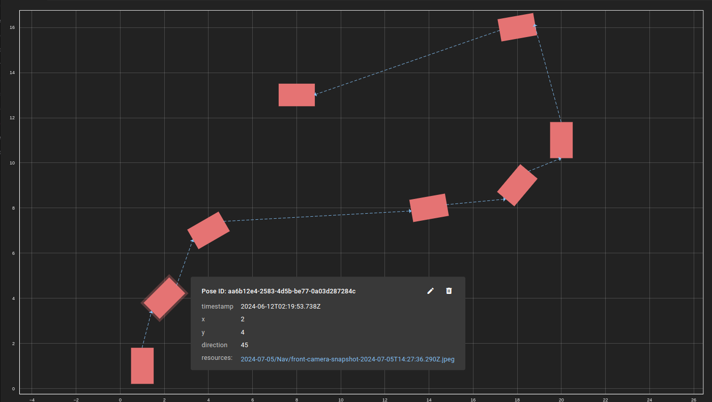712x402 pixels.
Task: Open the front-camera-snapshot jpeg resource link
Action: click(x=347, y=359)
